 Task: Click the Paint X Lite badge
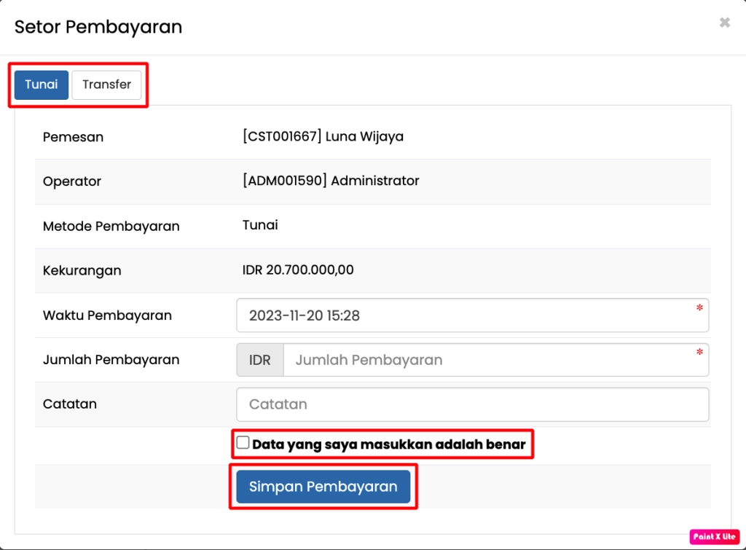pyautogui.click(x=713, y=536)
